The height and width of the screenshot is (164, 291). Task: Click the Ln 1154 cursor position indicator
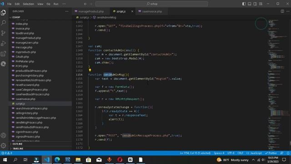195,153
